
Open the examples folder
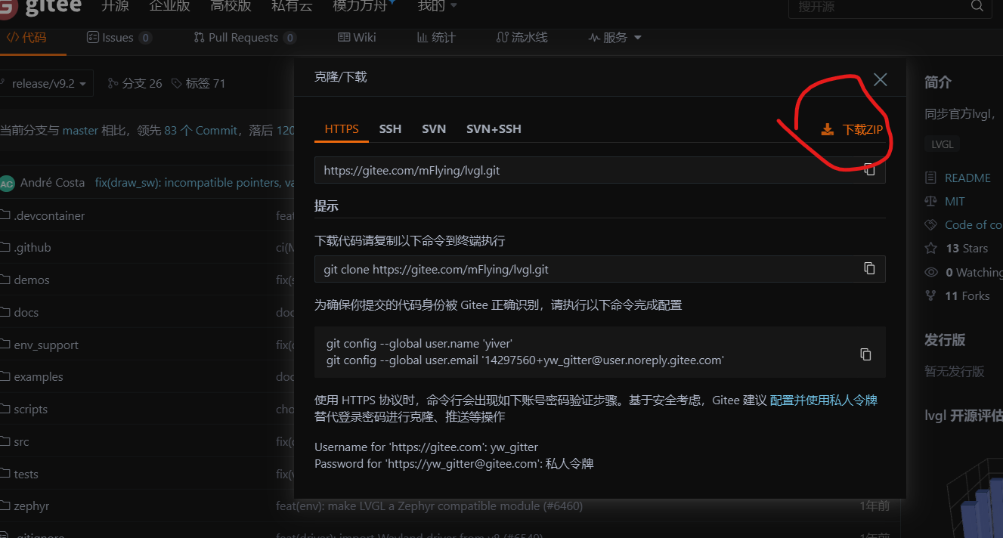(39, 376)
